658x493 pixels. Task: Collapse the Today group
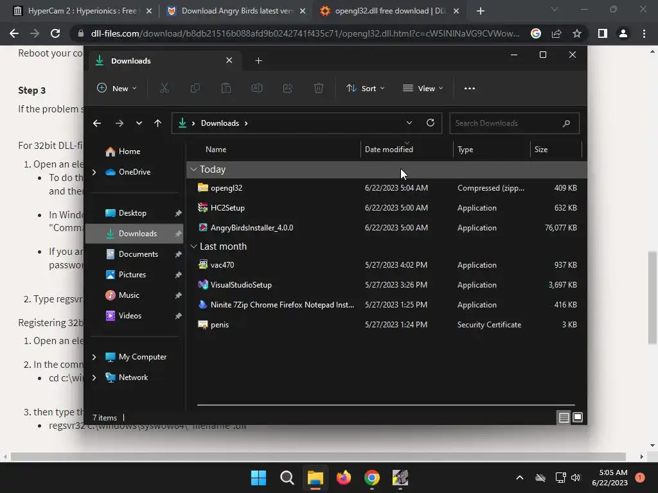[193, 169]
